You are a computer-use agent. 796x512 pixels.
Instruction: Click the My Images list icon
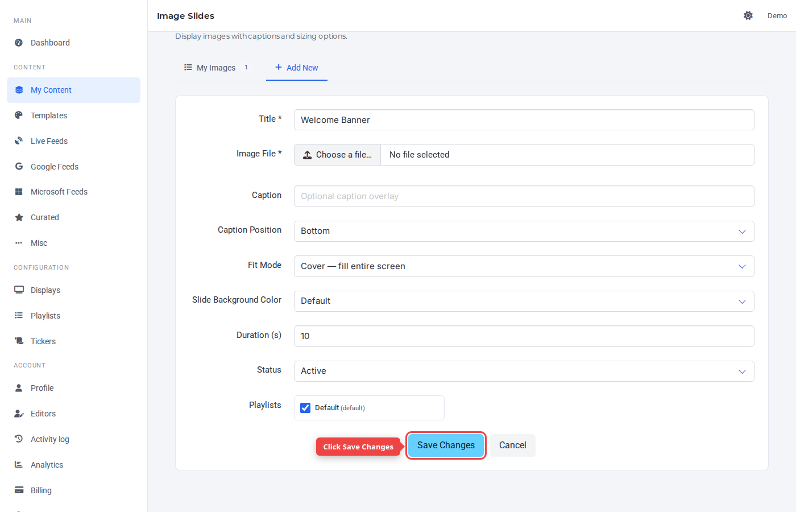(x=188, y=67)
